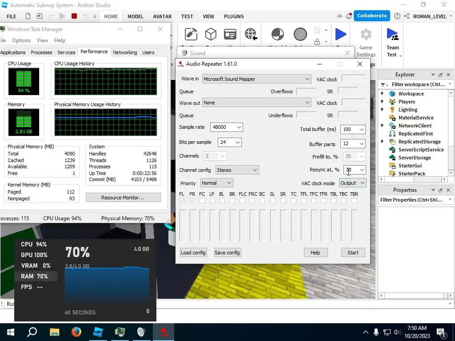Image resolution: width=455 pixels, height=341 pixels.
Task: Open Task Manager Options menu
Action: click(x=21, y=40)
